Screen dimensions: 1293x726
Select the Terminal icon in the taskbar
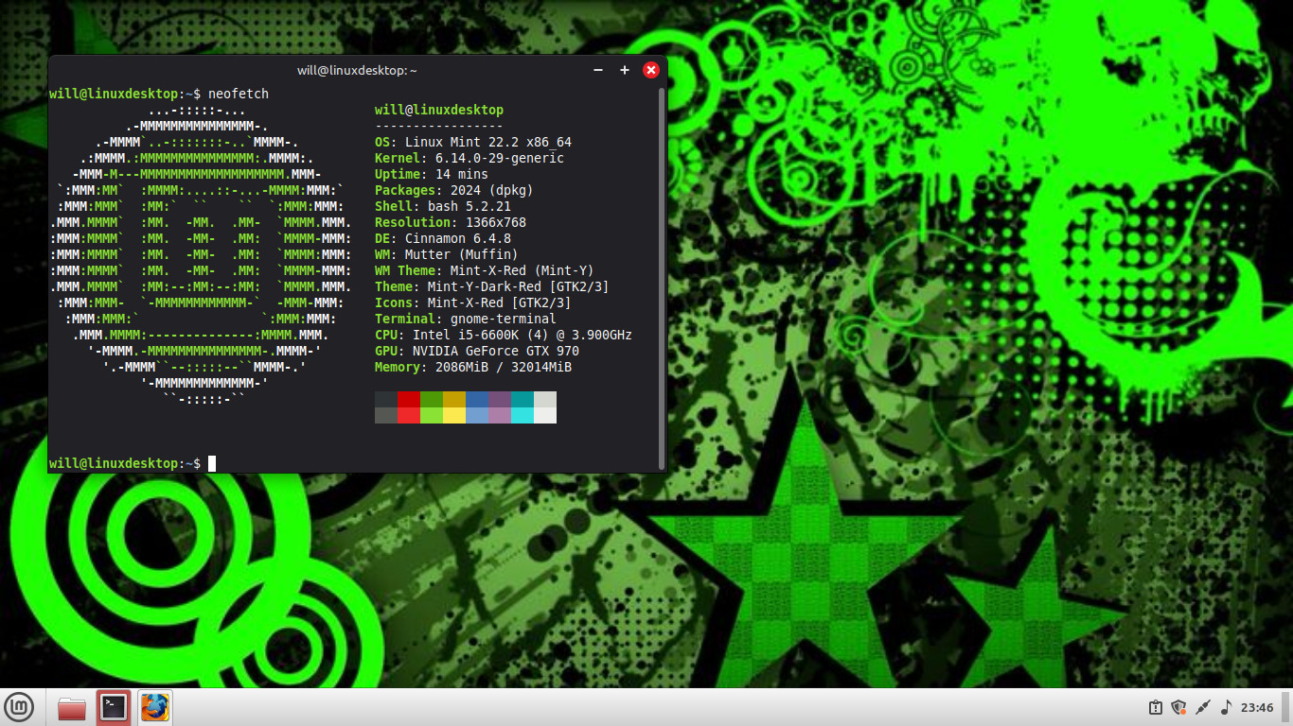click(x=114, y=707)
